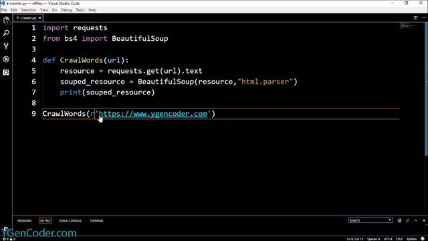The image size is (428, 241).
Task: Open the Extensions view in activity bar
Action: (6, 72)
